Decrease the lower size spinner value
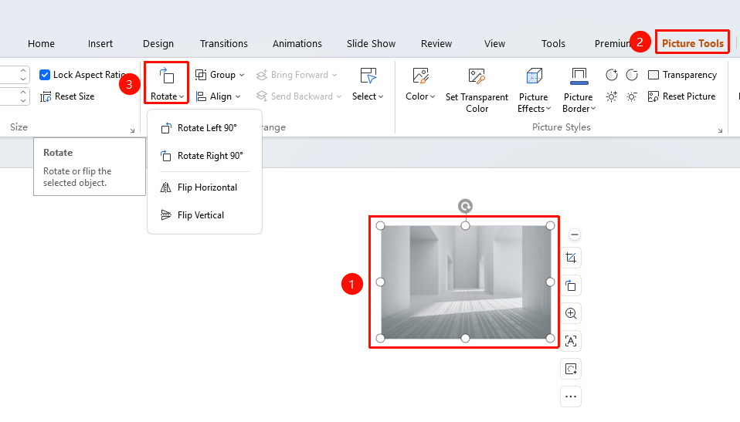 (23, 101)
